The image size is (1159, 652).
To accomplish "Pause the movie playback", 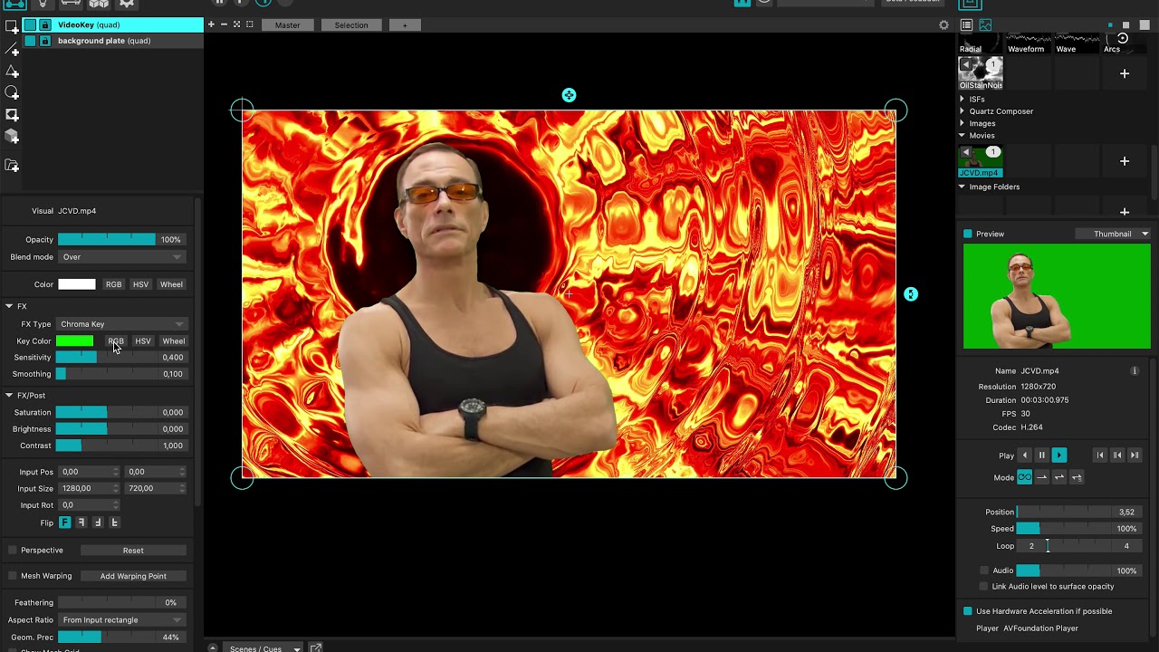I will coord(1042,455).
